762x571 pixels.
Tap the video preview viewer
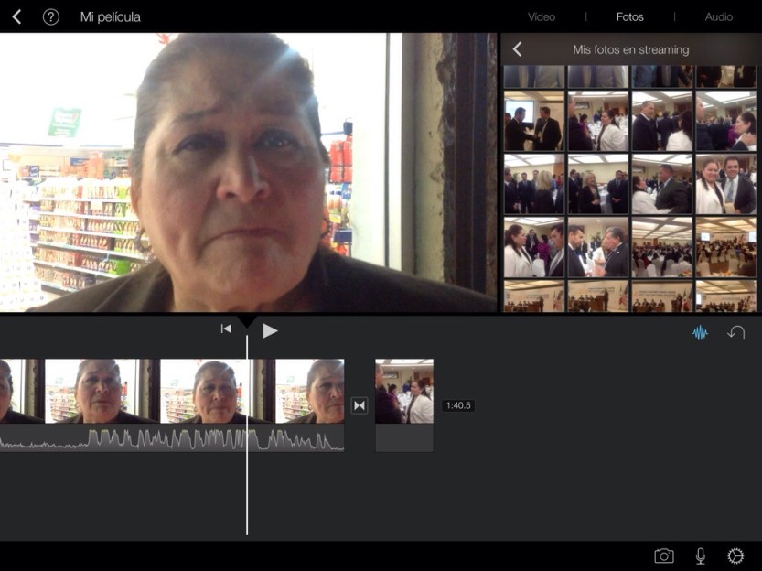pos(247,172)
